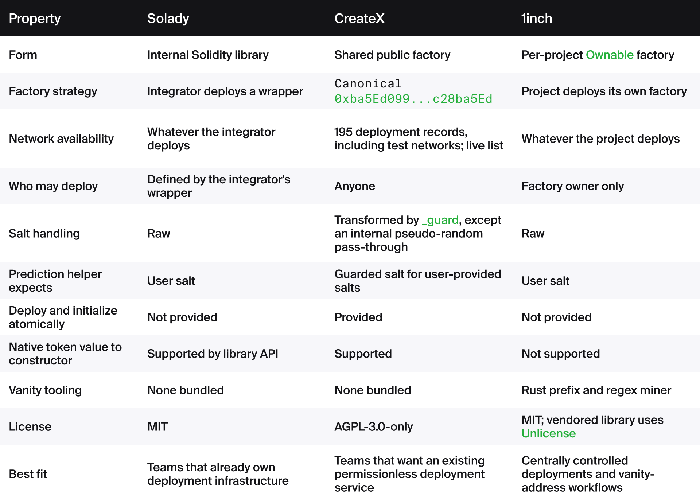
Task: Select the Best fit row label
Action: click(28, 474)
